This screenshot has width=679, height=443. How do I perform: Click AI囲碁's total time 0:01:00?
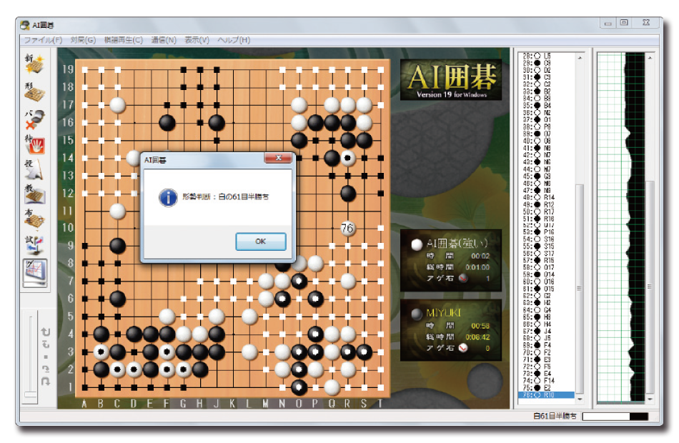click(x=477, y=267)
